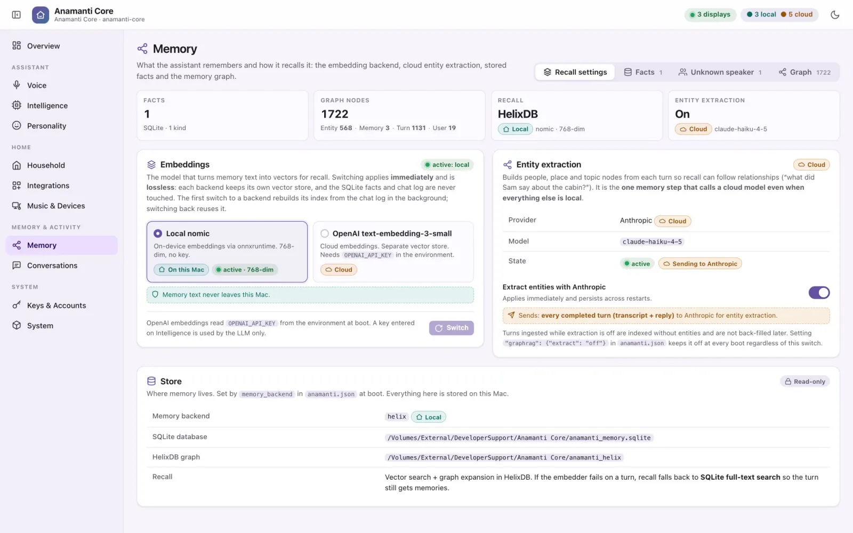Click the 3 local 5 cloud pill
Image resolution: width=853 pixels, height=533 pixels.
(x=779, y=14)
